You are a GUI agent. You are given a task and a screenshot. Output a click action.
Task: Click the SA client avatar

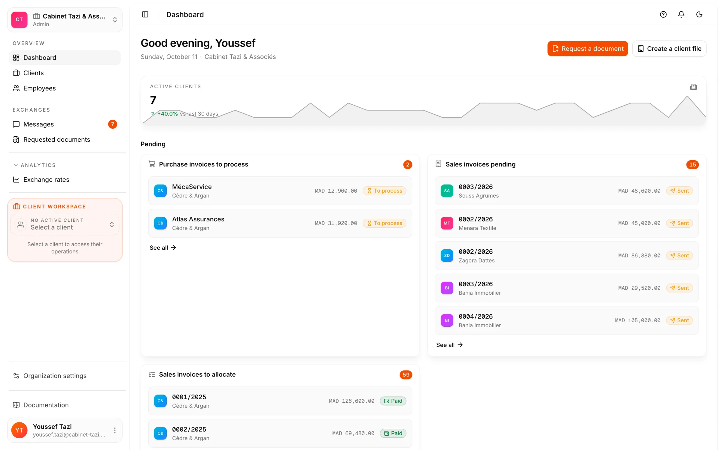(x=447, y=191)
